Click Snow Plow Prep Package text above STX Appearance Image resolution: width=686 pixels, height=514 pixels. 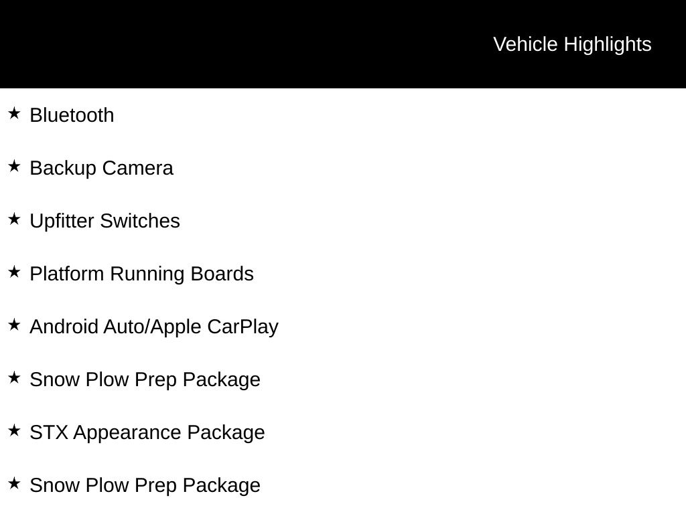[145, 379]
